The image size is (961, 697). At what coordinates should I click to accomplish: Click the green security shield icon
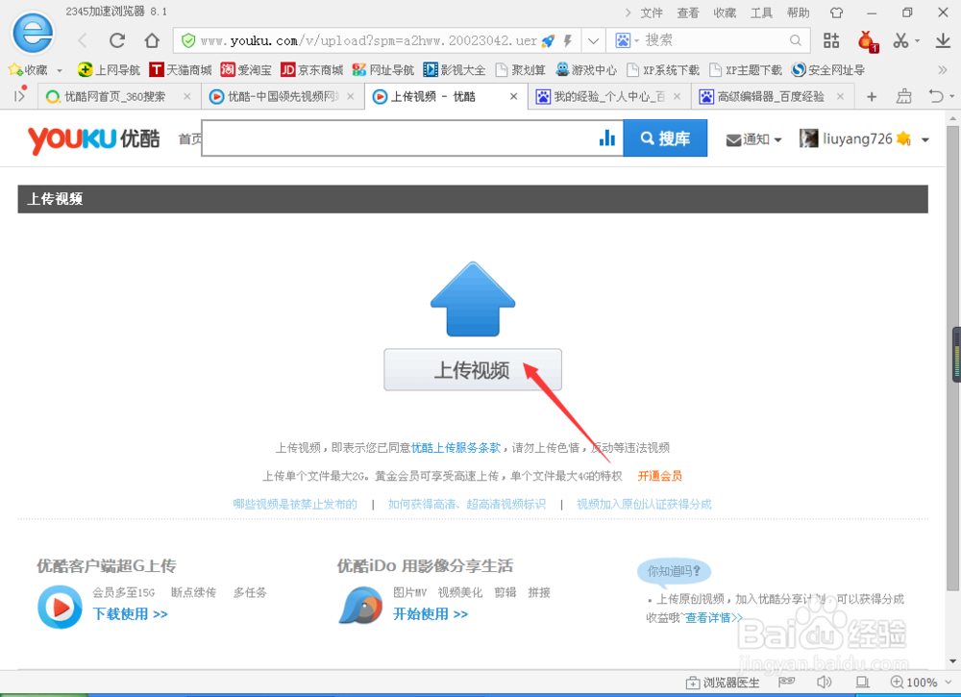(188, 40)
